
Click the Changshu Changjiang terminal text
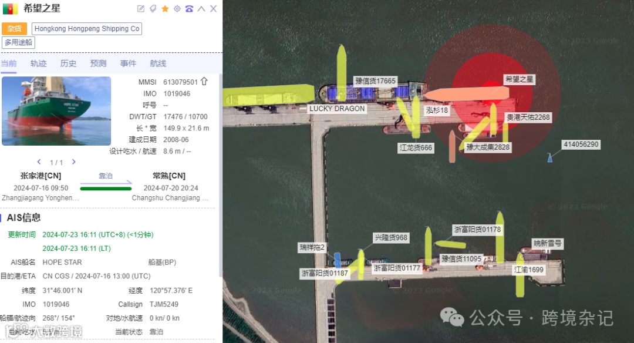click(170, 198)
